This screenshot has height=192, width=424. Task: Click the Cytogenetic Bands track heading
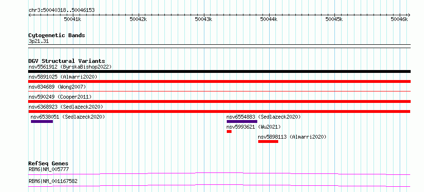click(57, 35)
